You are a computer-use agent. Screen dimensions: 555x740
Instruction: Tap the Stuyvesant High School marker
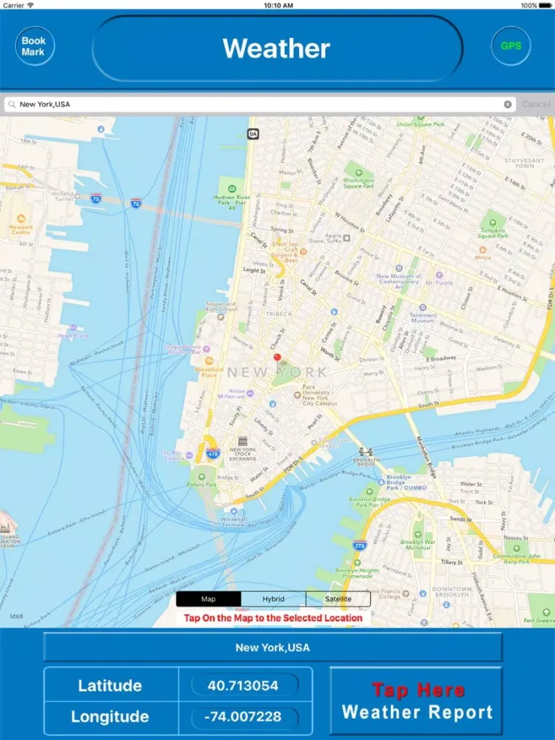[221, 317]
